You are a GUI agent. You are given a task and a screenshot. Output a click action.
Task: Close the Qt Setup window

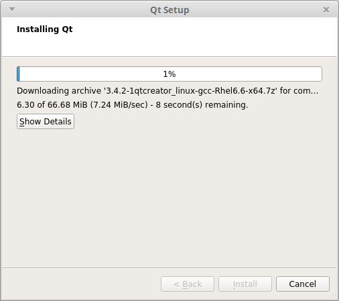point(326,10)
